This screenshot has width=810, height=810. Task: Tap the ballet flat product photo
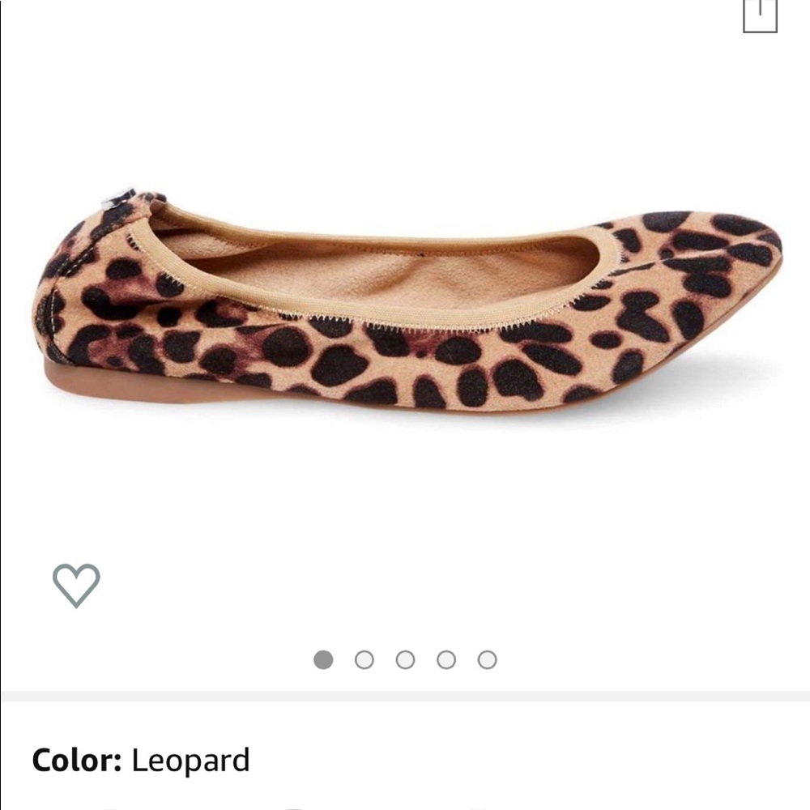[x=405, y=308]
